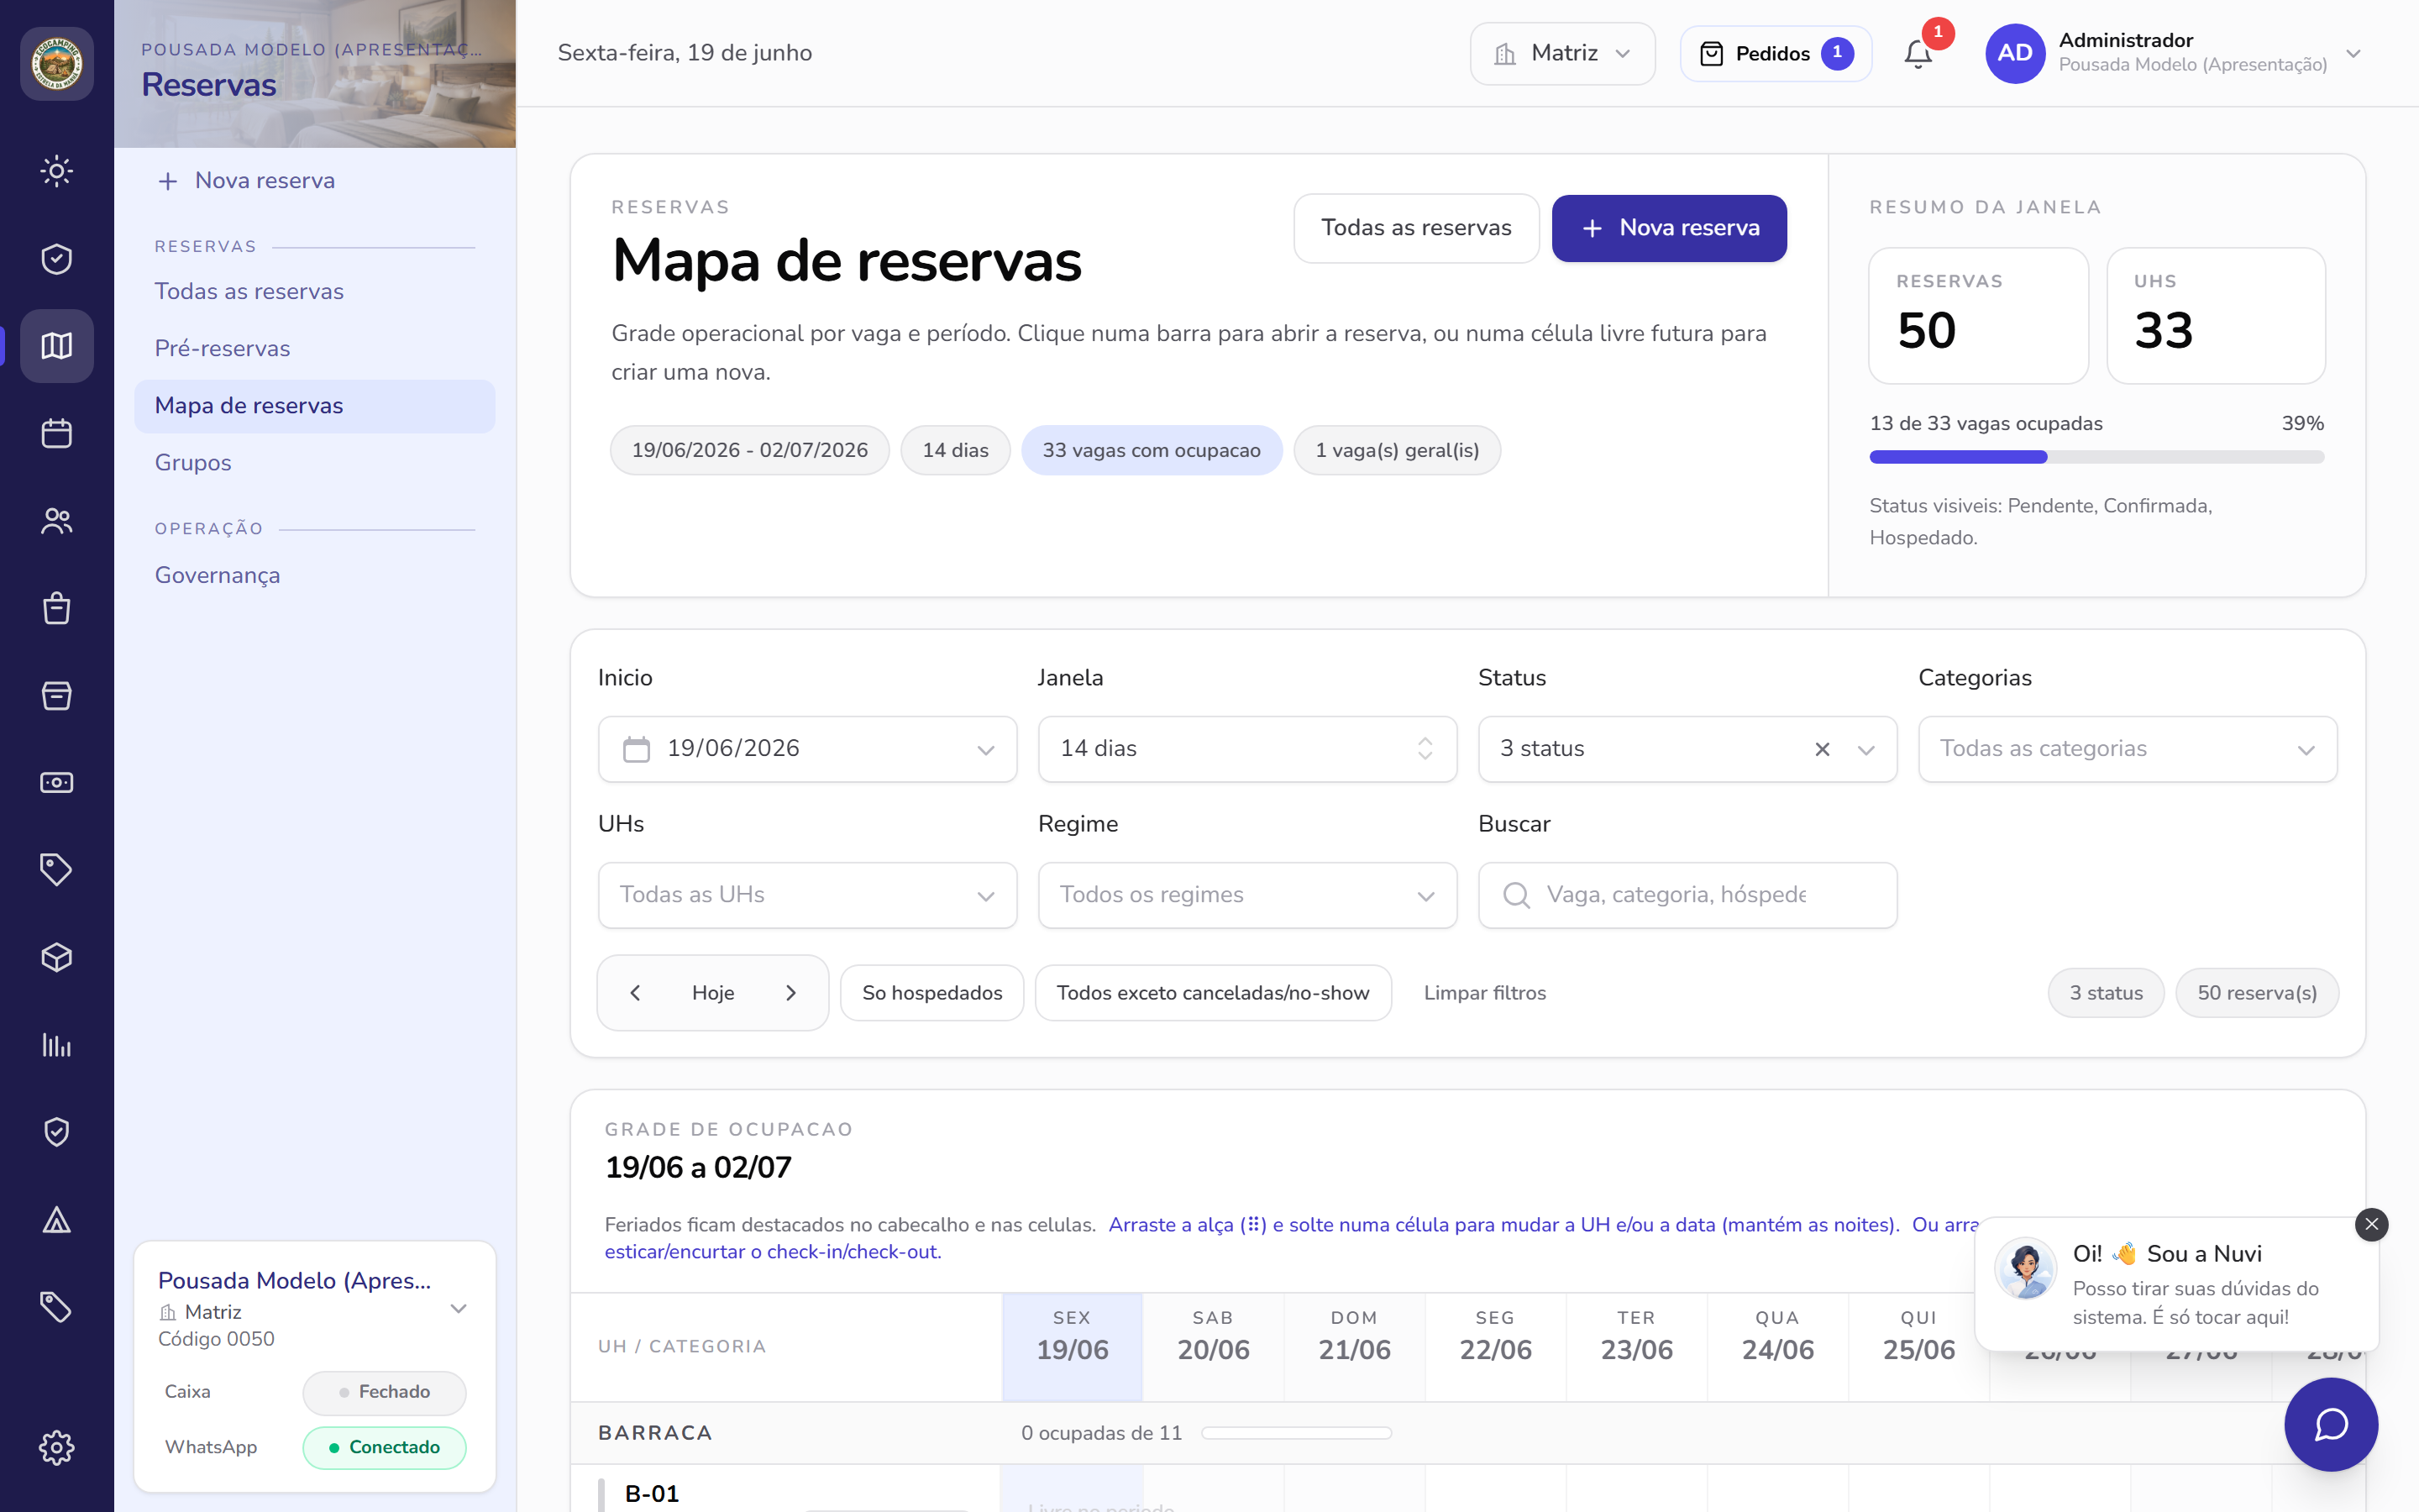Click the Hoje button

(713, 993)
